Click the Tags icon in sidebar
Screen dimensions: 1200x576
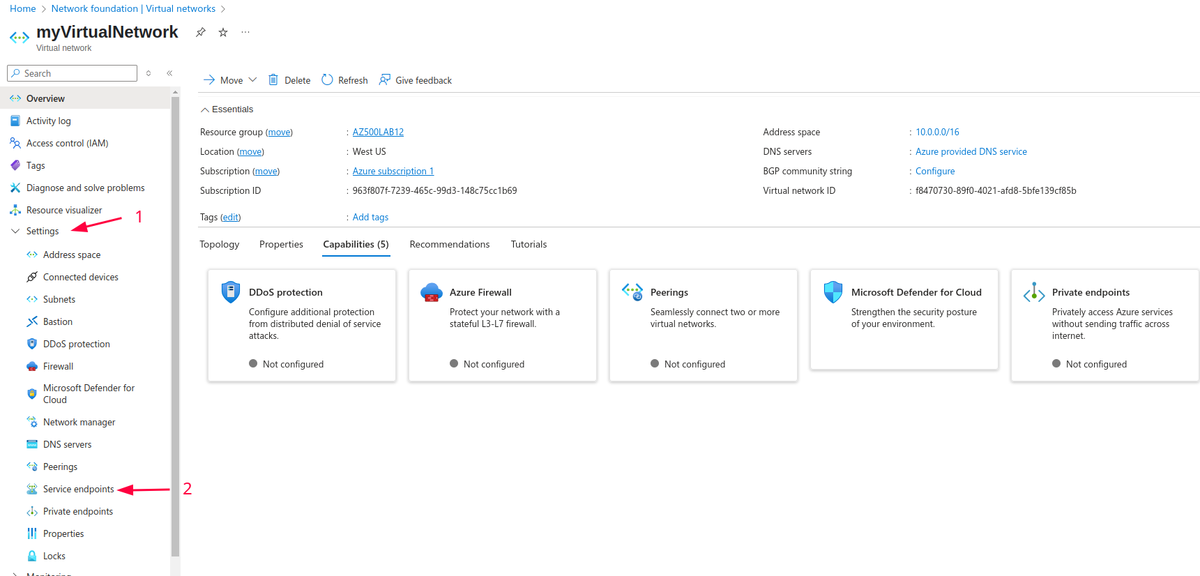coord(15,165)
